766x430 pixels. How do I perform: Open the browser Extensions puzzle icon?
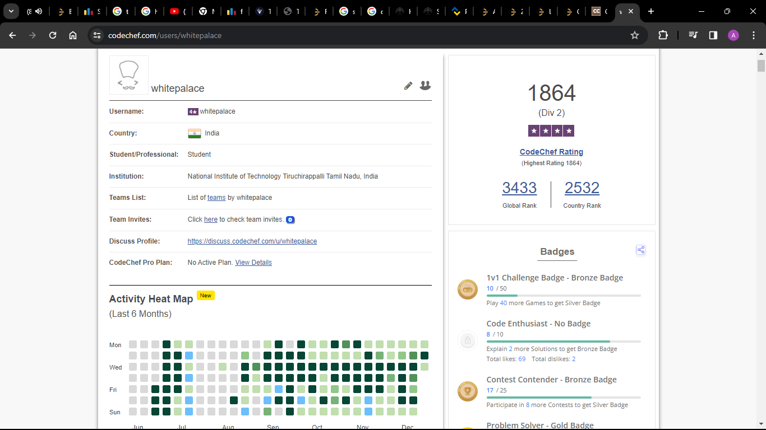pyautogui.click(x=663, y=35)
